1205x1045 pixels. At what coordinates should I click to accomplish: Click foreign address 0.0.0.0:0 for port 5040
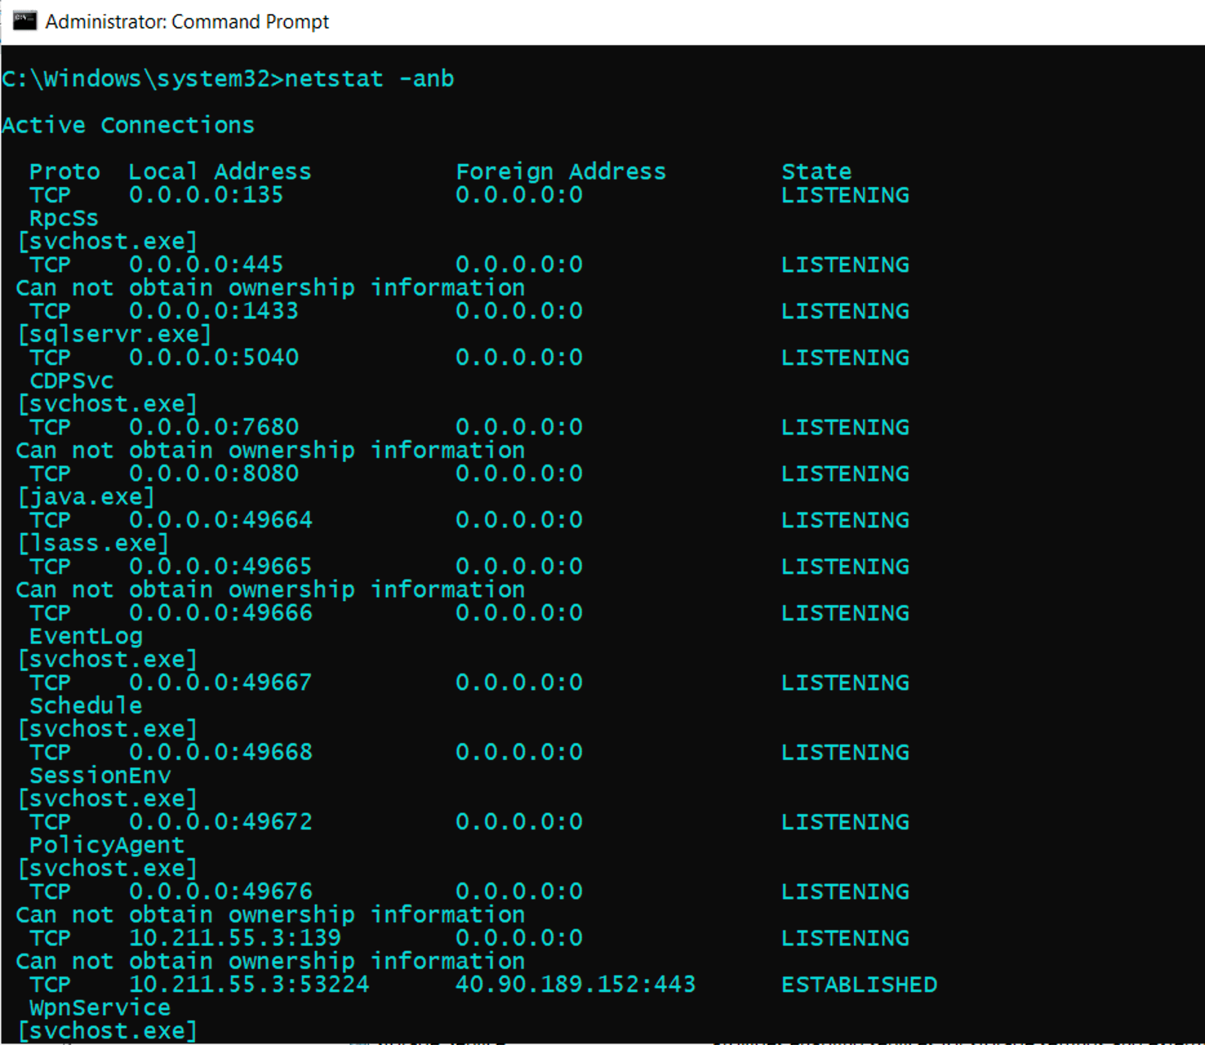pos(519,357)
